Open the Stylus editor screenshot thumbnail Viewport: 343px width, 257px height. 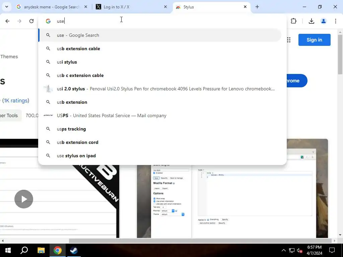click(x=232, y=201)
